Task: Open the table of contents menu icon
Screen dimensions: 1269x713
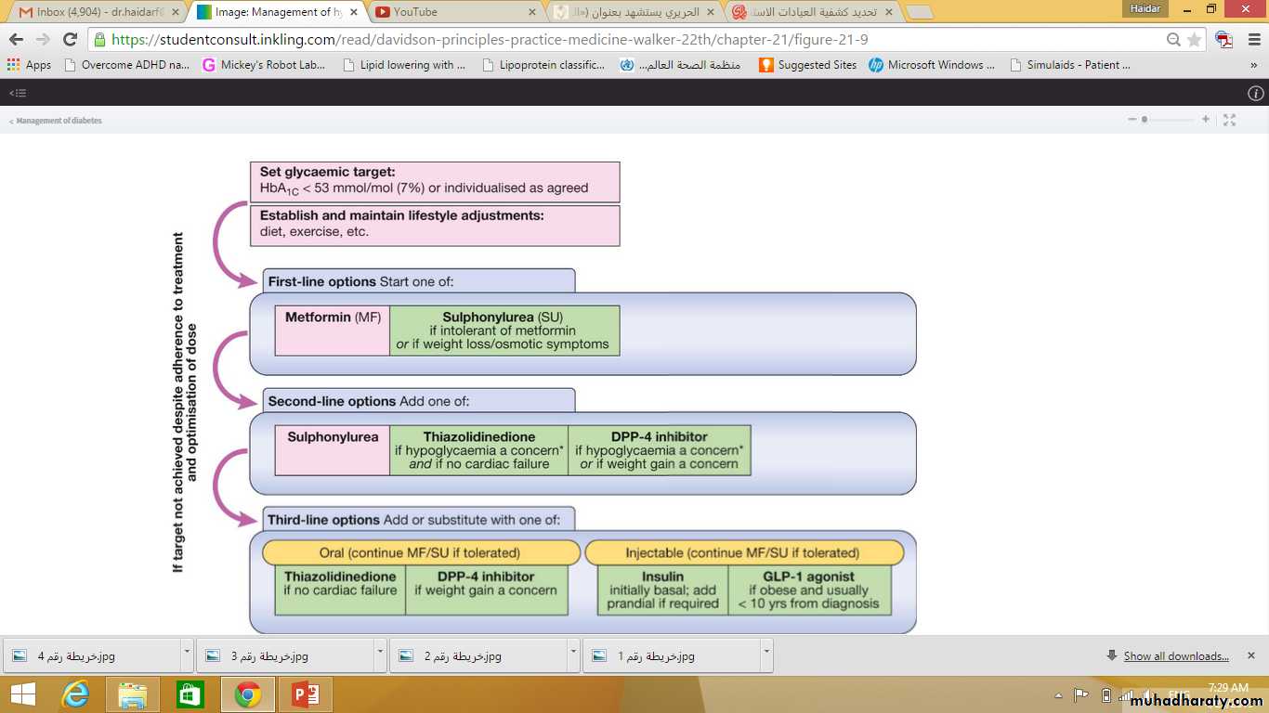Action: 18,93
